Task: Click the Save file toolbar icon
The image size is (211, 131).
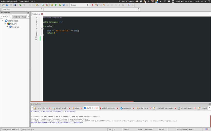Action: click(11, 5)
